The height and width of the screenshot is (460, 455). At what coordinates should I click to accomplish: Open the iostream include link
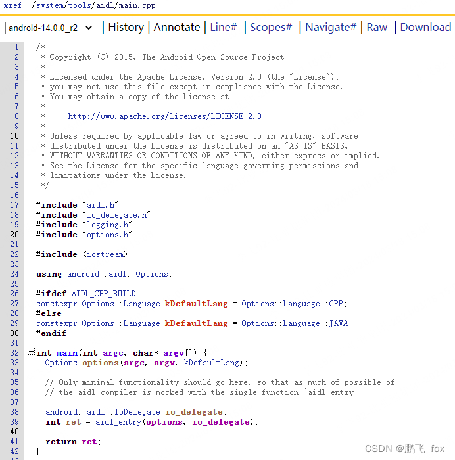click(x=105, y=254)
